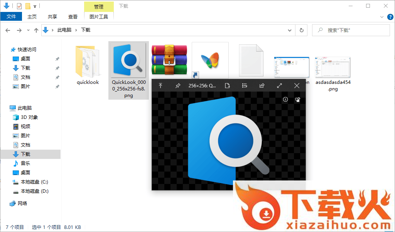
Task: Open 桌面 under 此电脑 in sidebar
Action: coord(22,172)
